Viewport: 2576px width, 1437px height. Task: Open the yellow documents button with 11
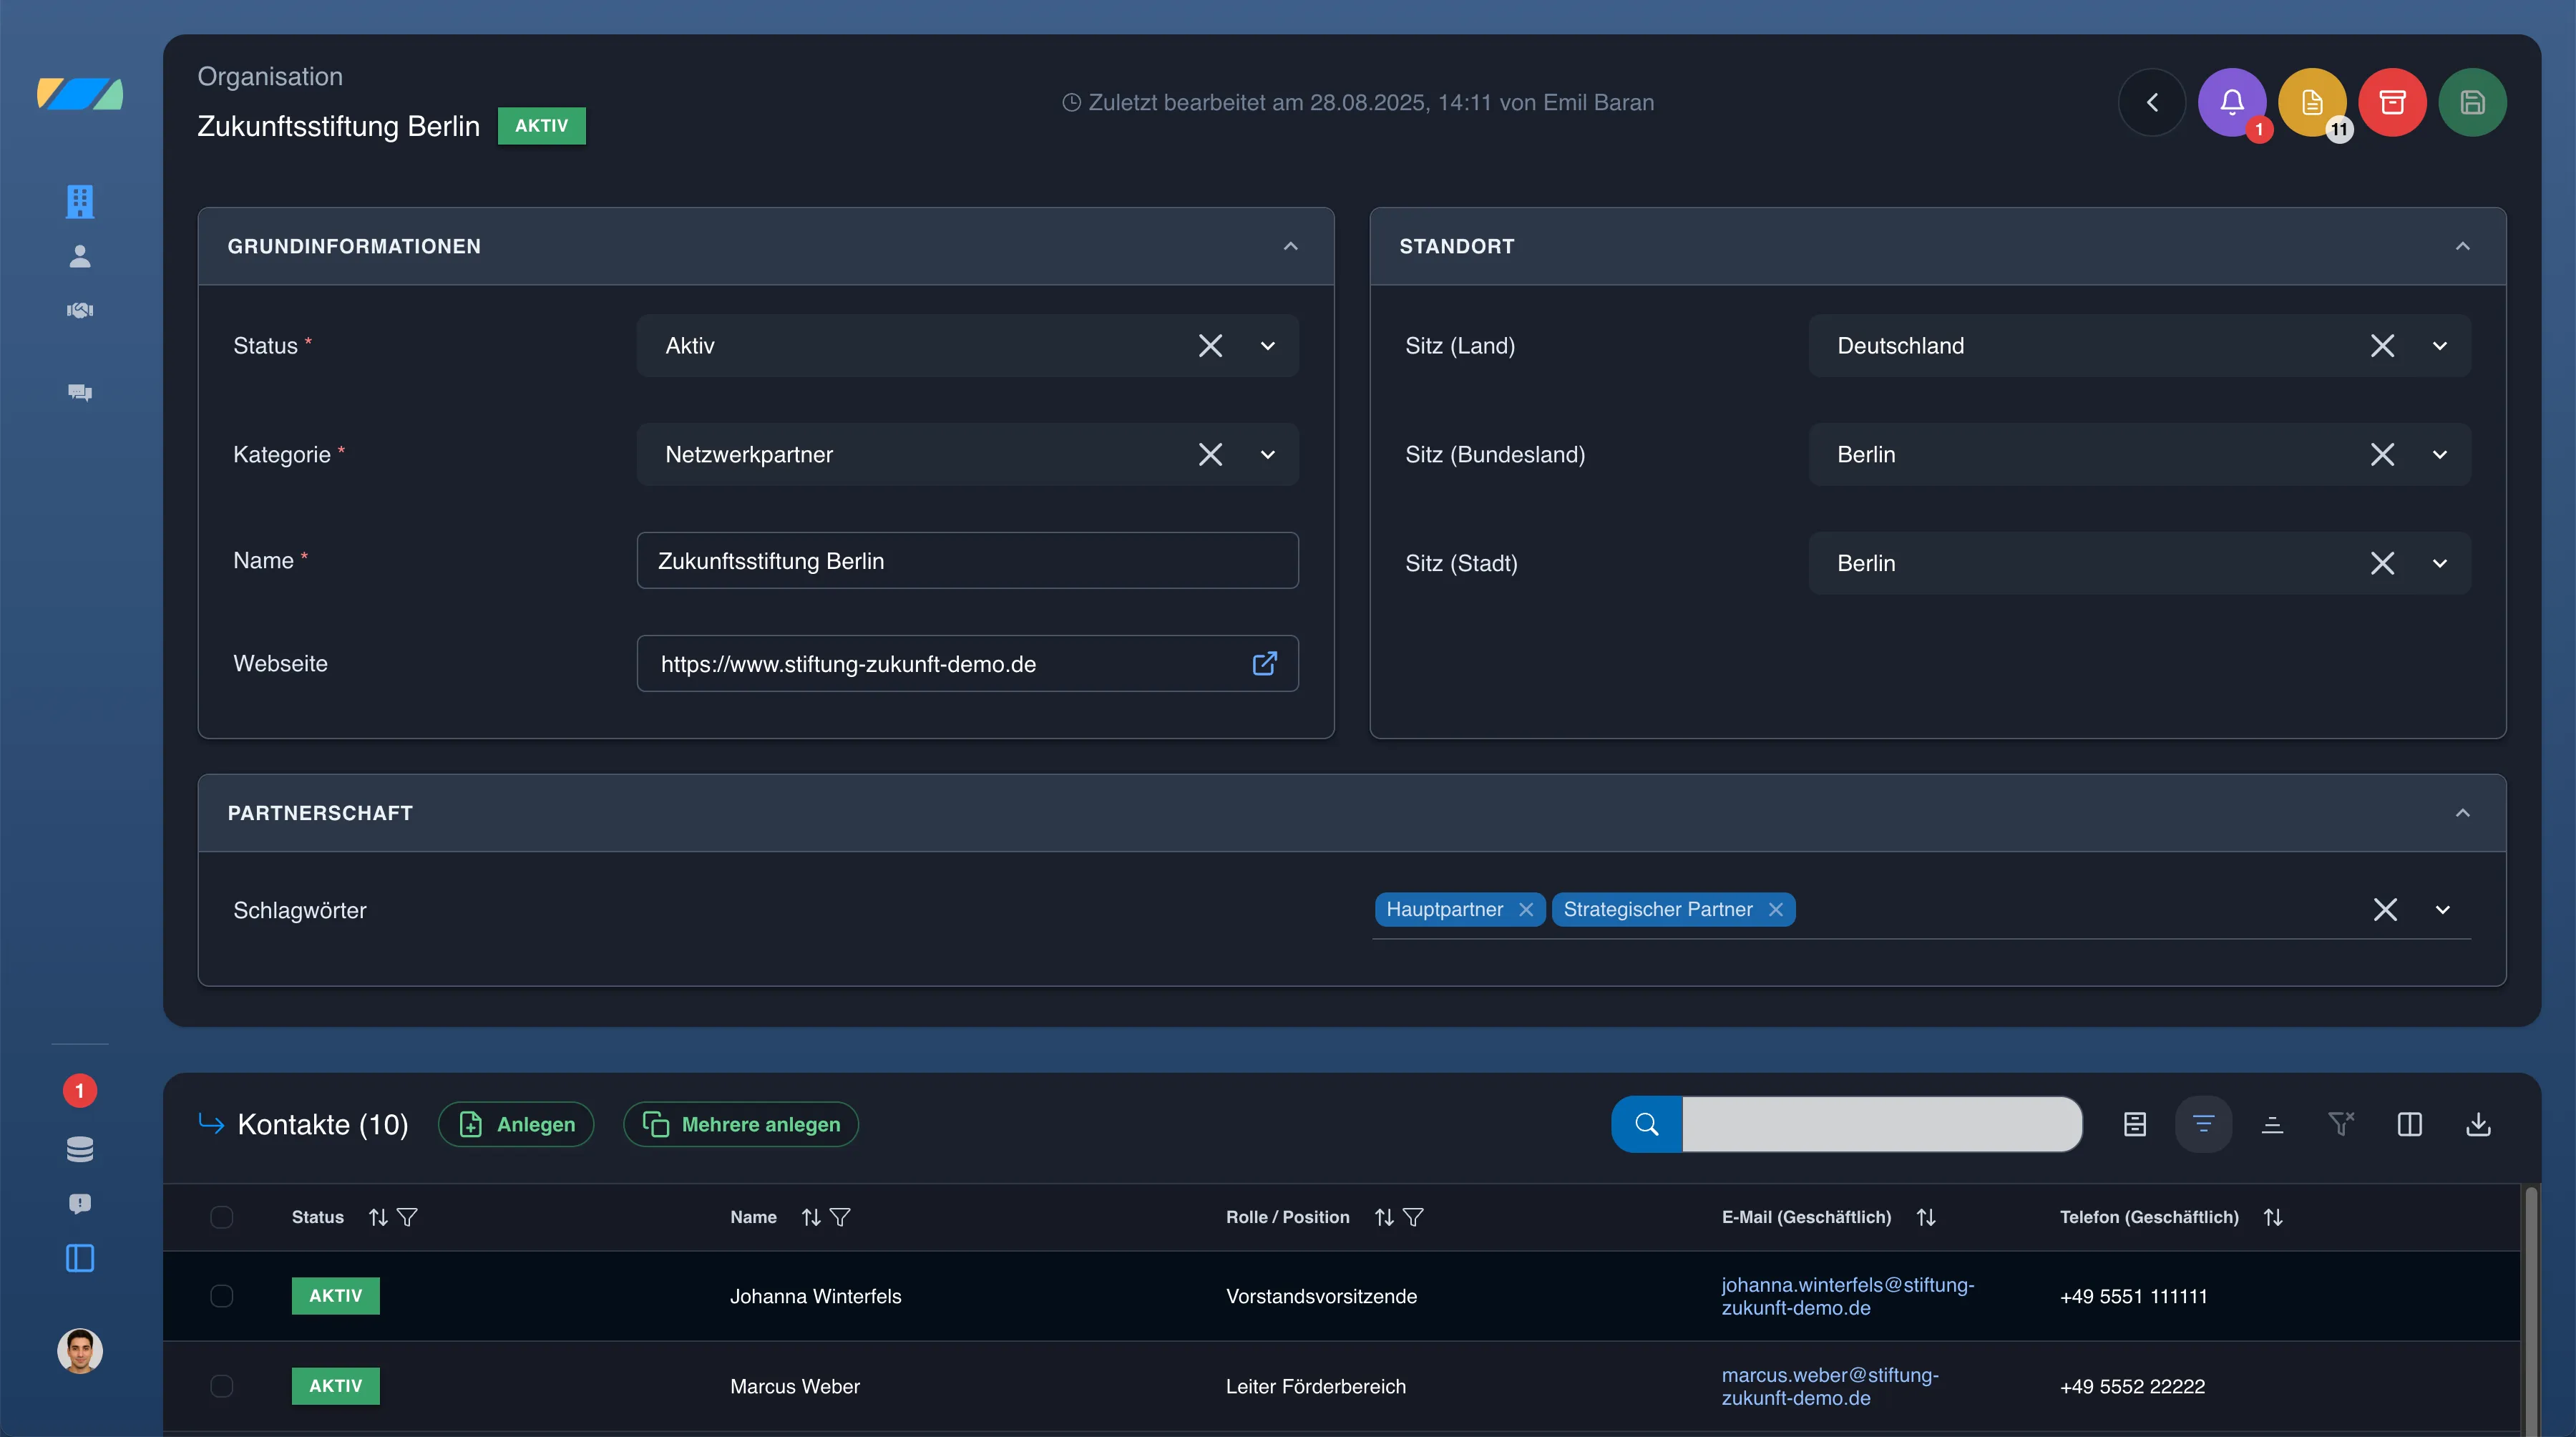coord(2312,102)
